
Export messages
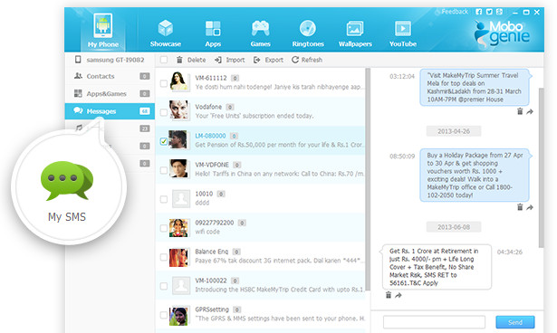tap(268, 60)
